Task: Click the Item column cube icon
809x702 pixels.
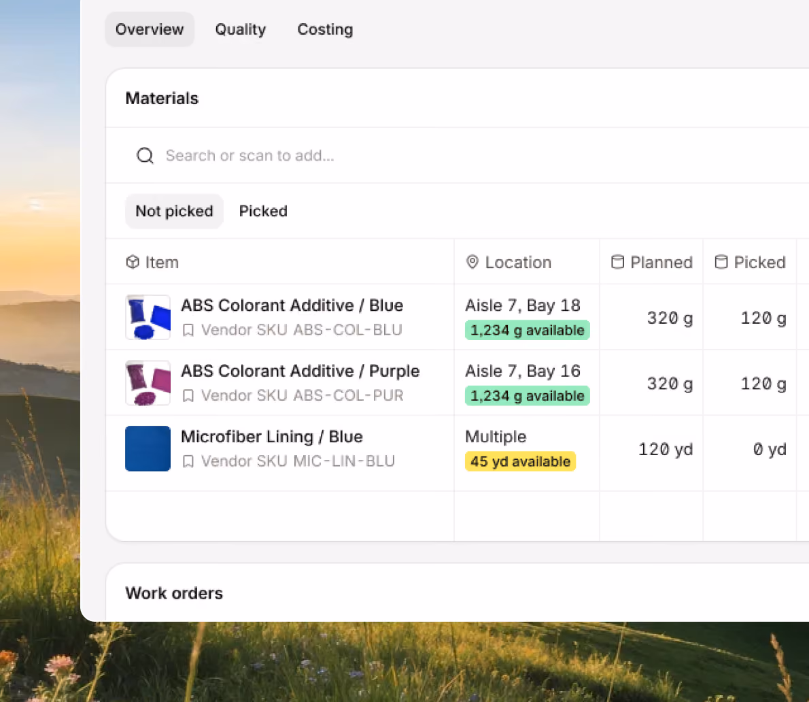Action: pos(133,262)
